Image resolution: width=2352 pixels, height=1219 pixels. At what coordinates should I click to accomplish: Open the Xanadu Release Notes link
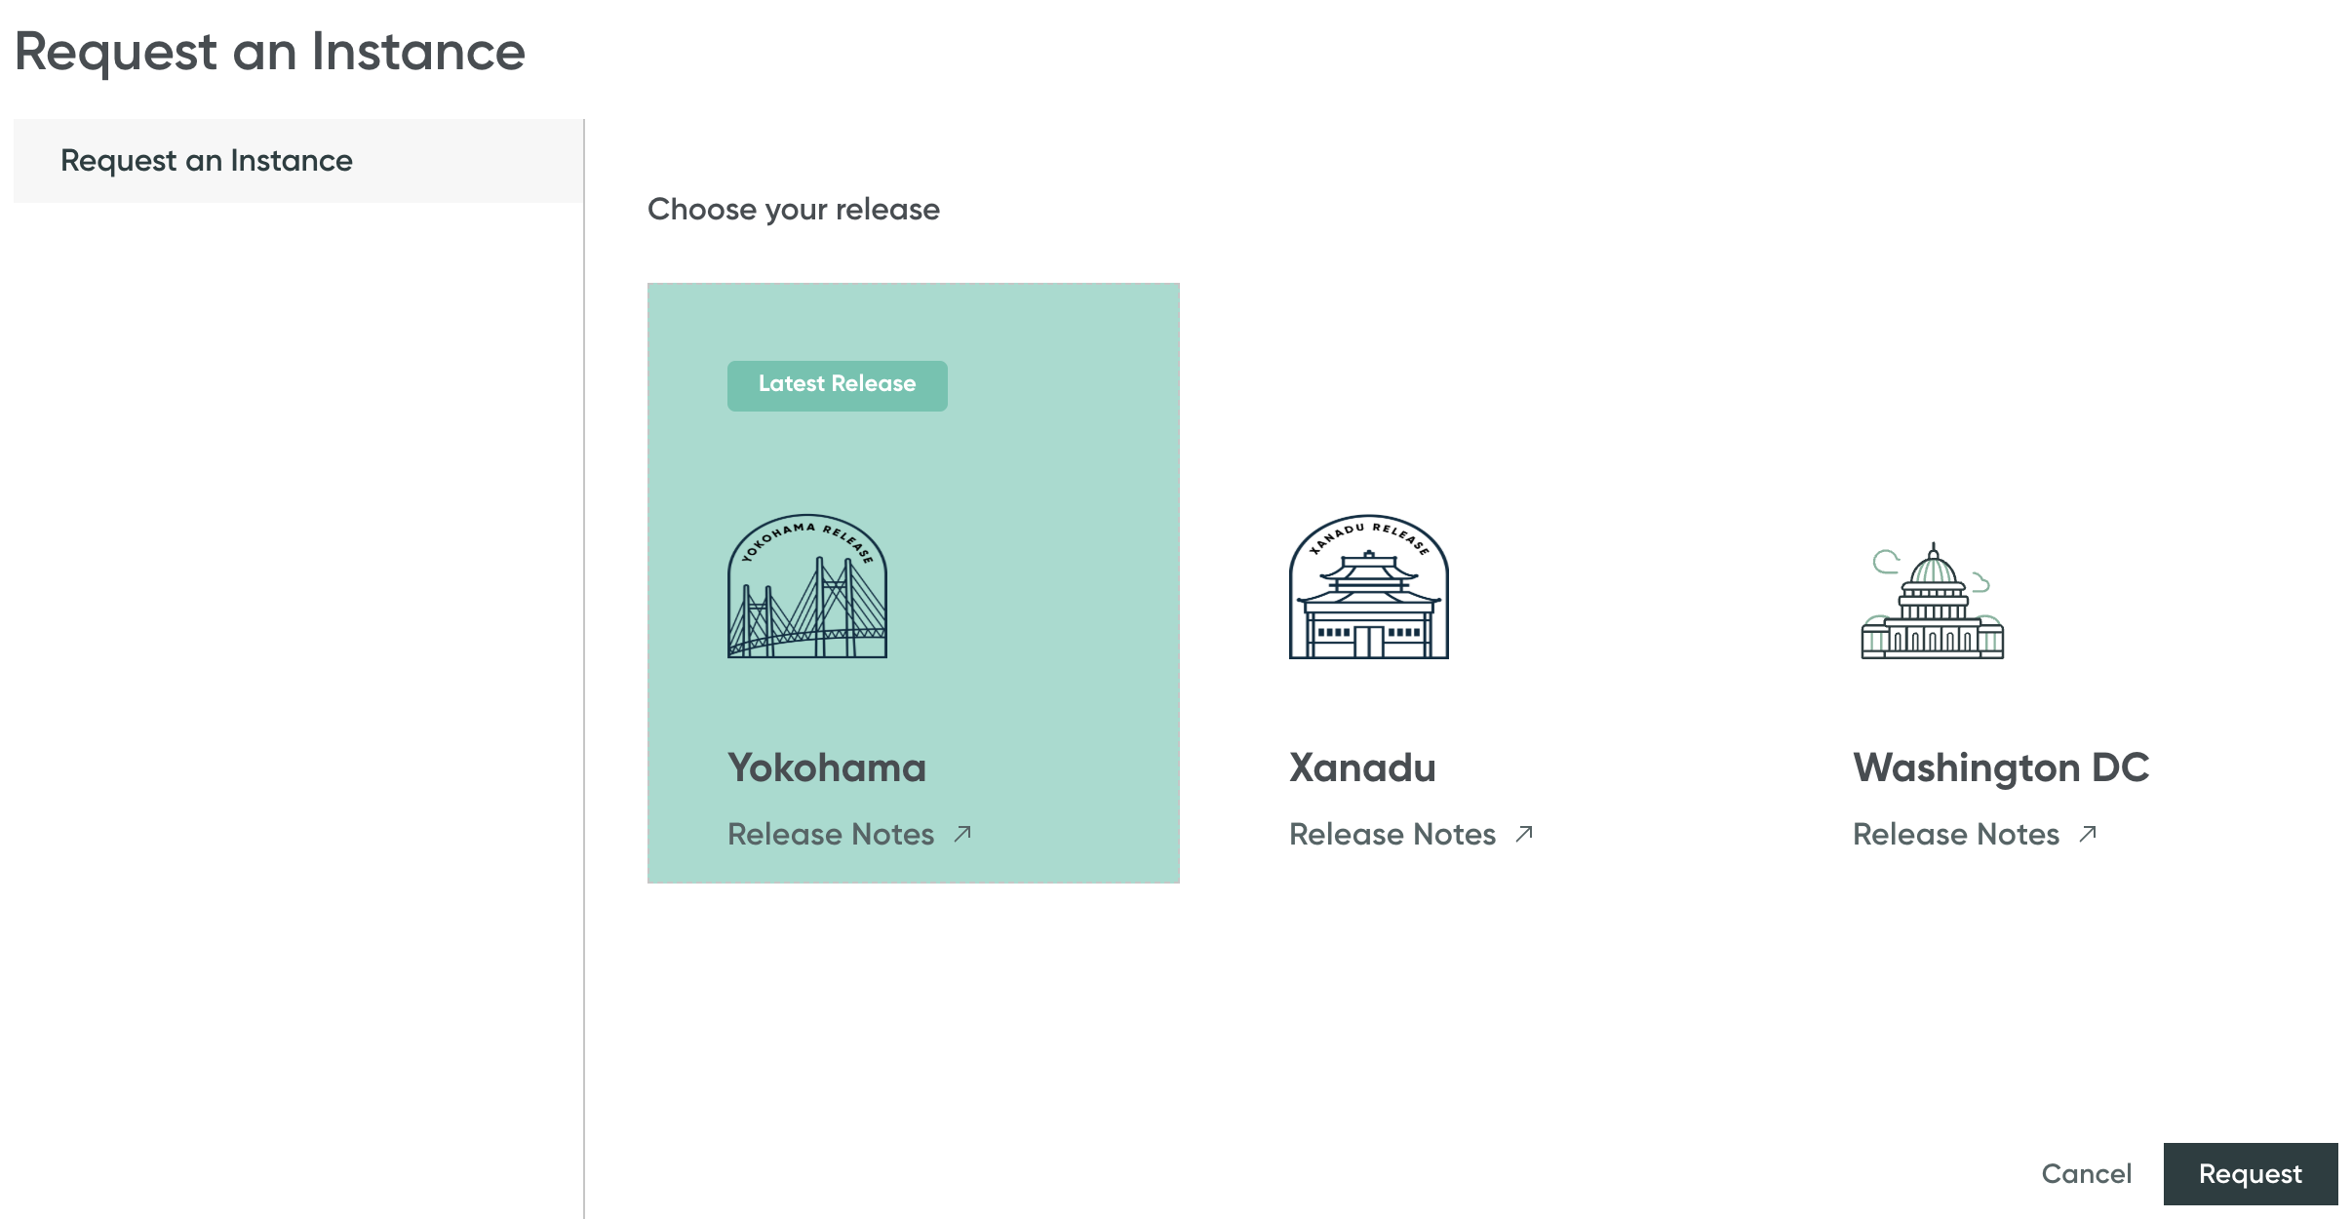[x=1392, y=835]
